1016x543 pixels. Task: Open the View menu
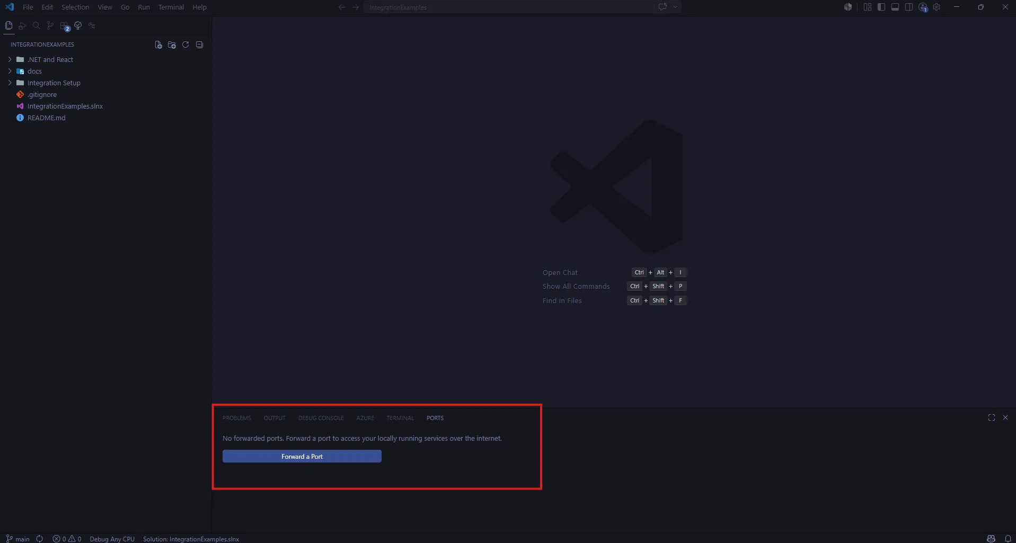point(105,7)
